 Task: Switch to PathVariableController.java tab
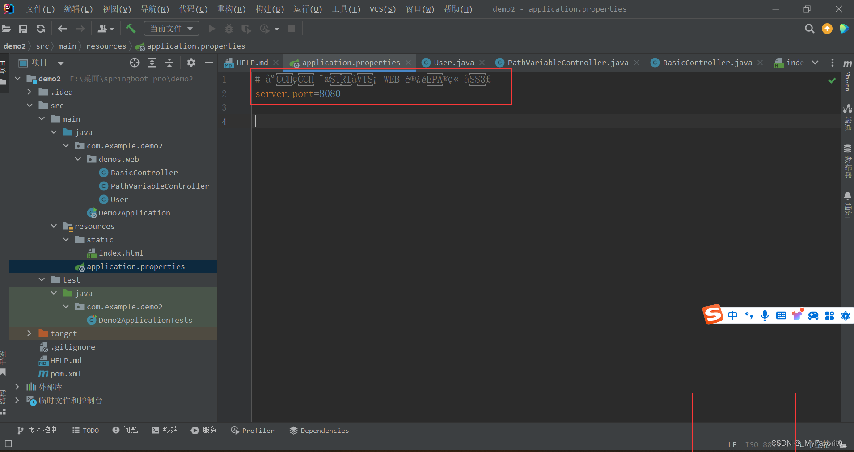568,63
